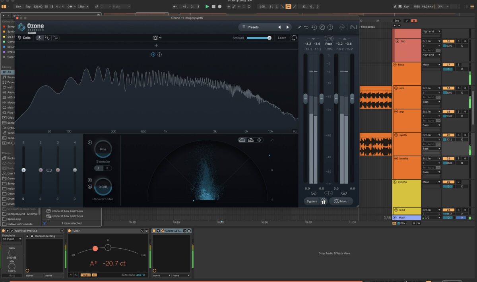The height and width of the screenshot is (282, 477).
Task: Select the second imager mode tab
Action: [x=47, y=38]
